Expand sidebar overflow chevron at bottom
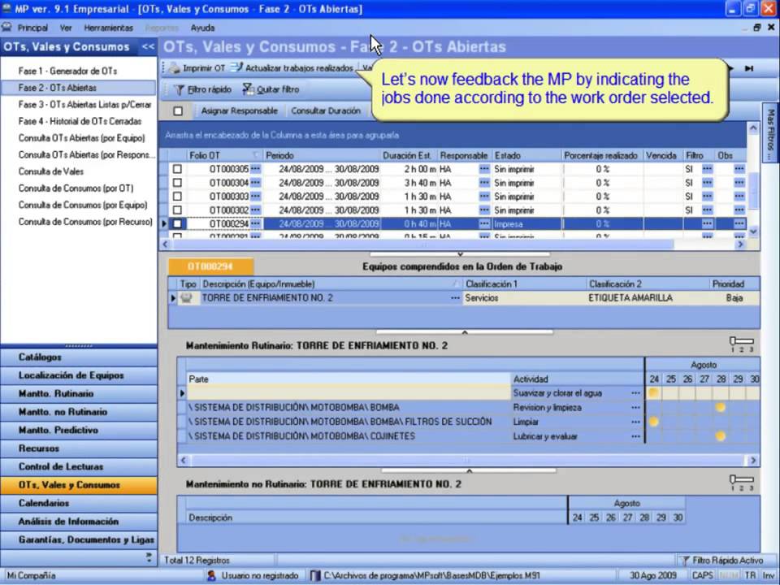This screenshot has height=585, width=780. [x=149, y=557]
